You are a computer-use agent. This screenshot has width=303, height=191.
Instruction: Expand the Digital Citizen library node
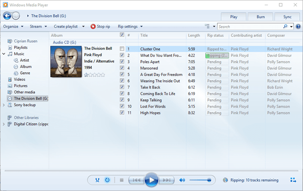coord(4,124)
